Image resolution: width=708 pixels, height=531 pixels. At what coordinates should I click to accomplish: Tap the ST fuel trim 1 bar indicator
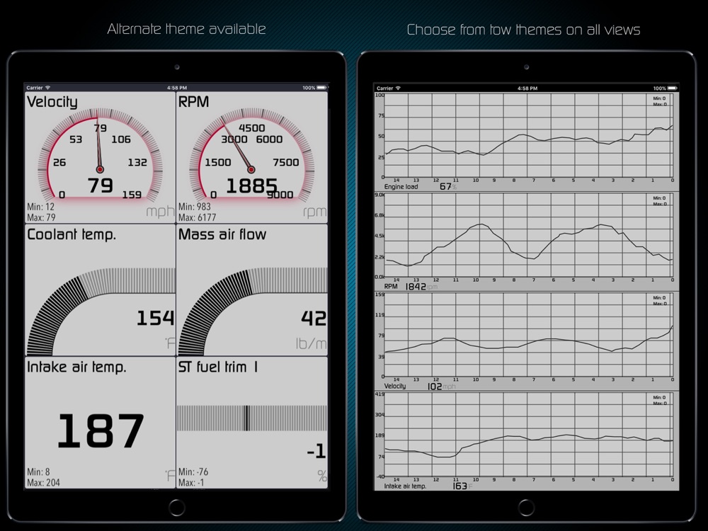pos(252,418)
